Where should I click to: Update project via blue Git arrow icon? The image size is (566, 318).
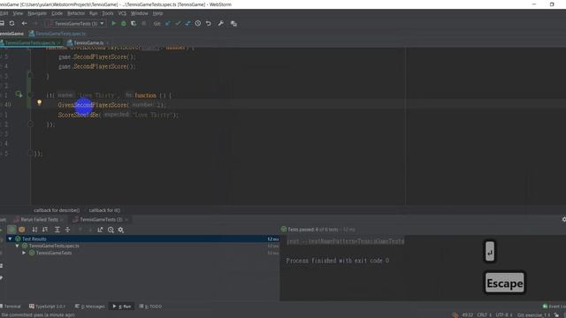pos(167,24)
